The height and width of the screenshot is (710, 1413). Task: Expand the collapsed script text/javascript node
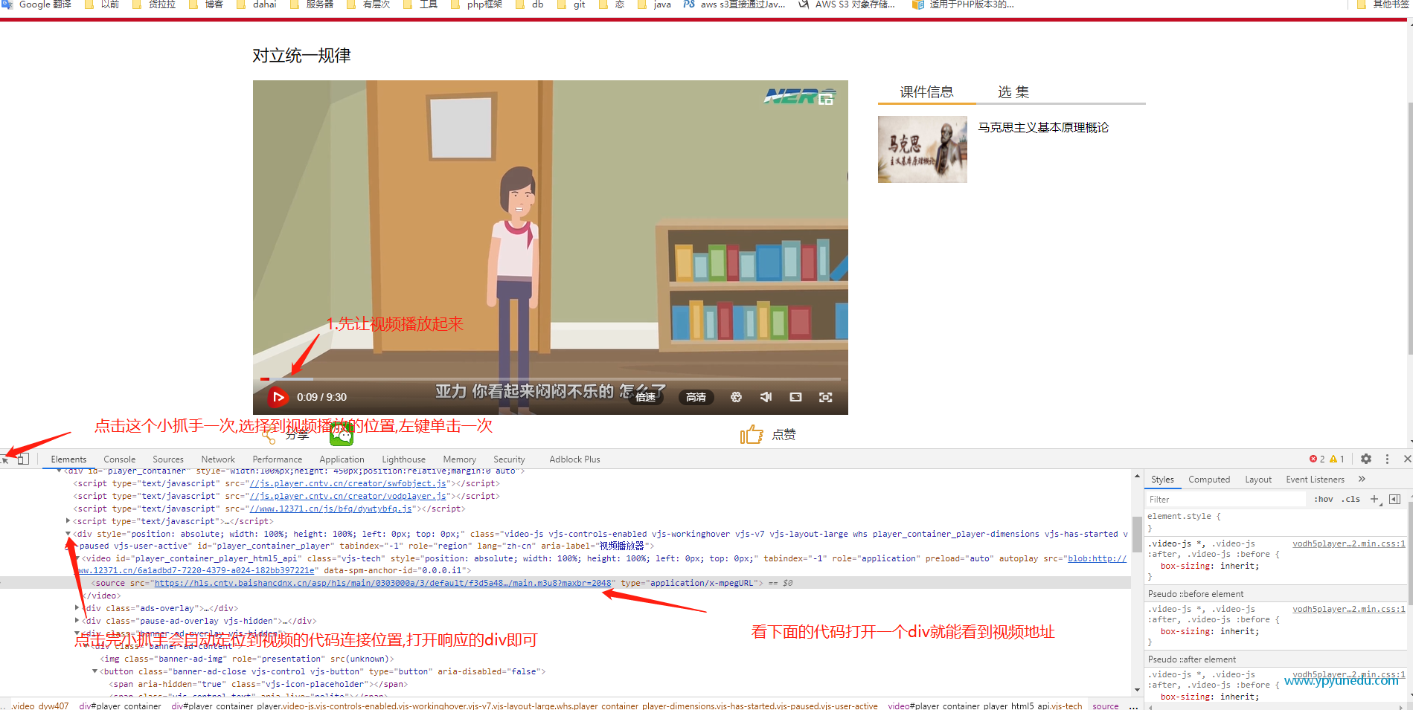coord(68,521)
